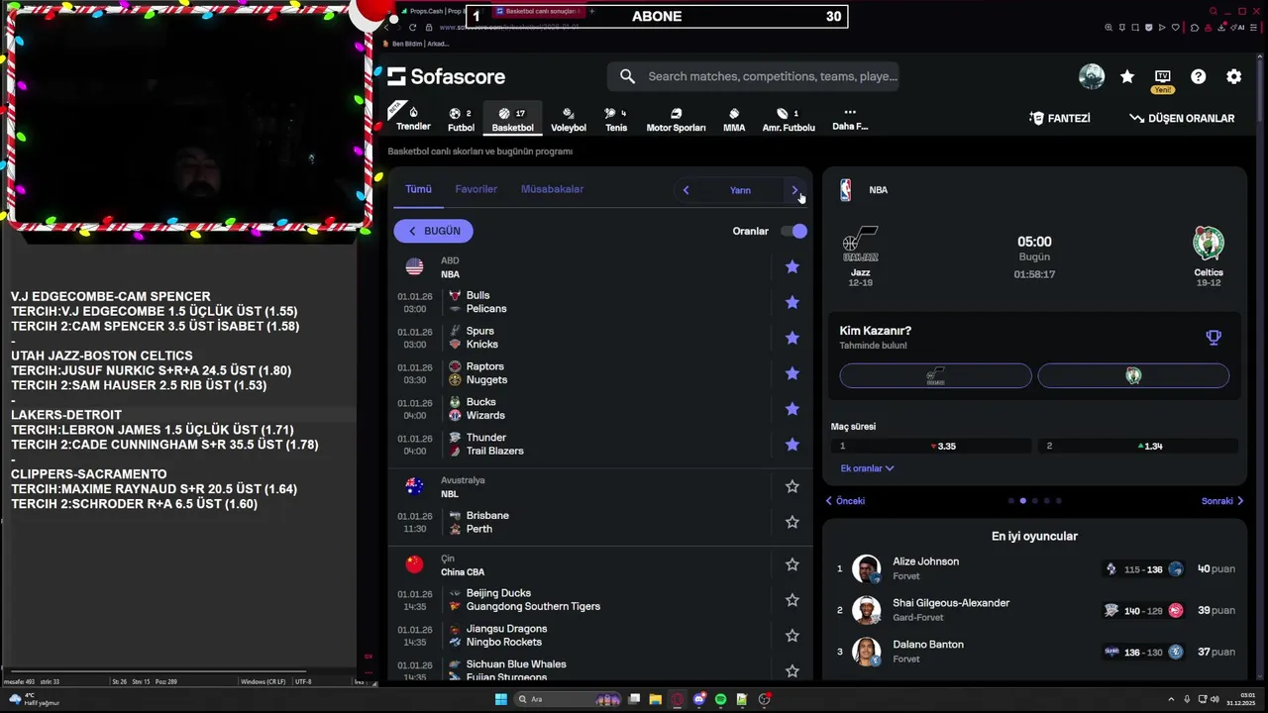Open Sofascore settings gear

click(x=1234, y=76)
